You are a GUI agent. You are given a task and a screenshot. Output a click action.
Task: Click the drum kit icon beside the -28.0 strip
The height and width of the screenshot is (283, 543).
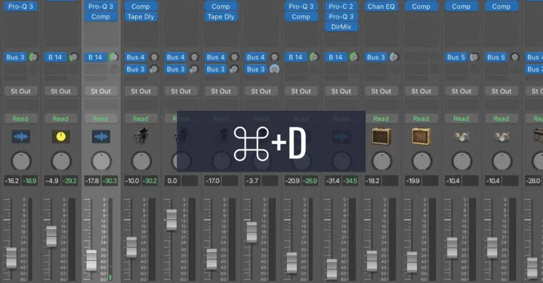(501, 137)
